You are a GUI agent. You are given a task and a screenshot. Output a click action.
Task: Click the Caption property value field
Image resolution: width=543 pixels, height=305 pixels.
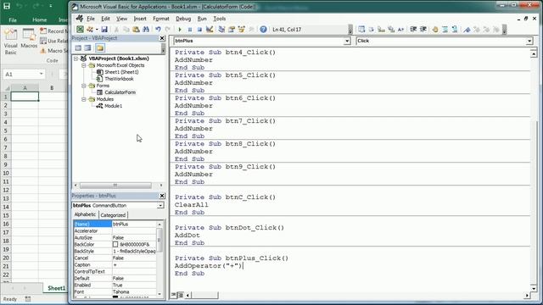tap(134, 265)
